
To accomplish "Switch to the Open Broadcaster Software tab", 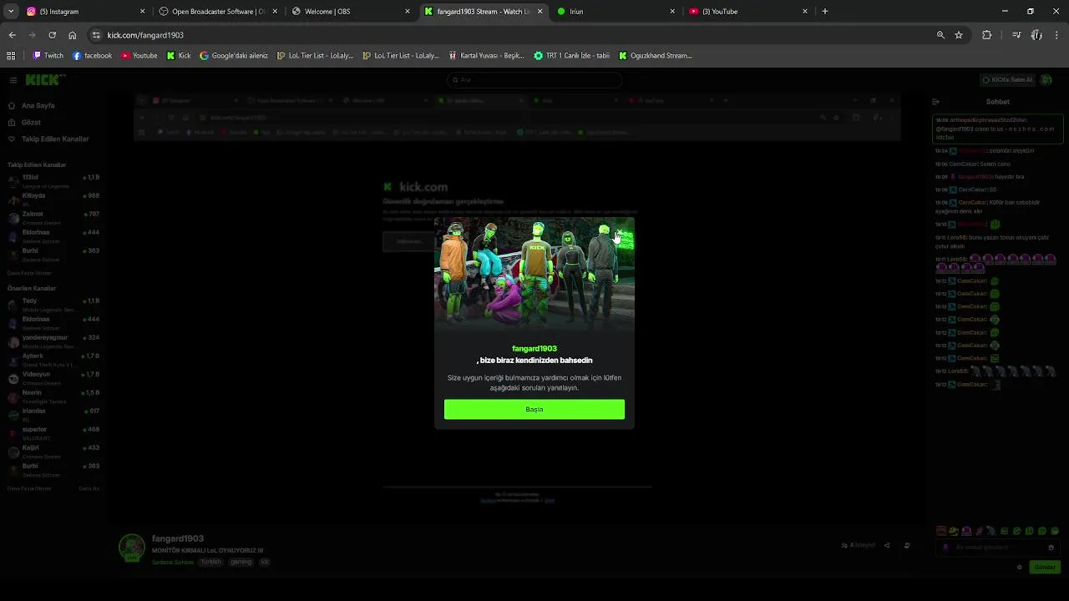I will pos(219,12).
